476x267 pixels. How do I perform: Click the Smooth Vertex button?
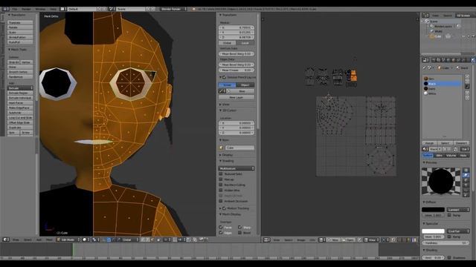pyautogui.click(x=20, y=72)
